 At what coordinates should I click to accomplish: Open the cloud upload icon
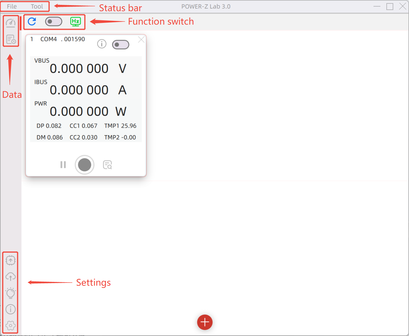[x=11, y=277]
